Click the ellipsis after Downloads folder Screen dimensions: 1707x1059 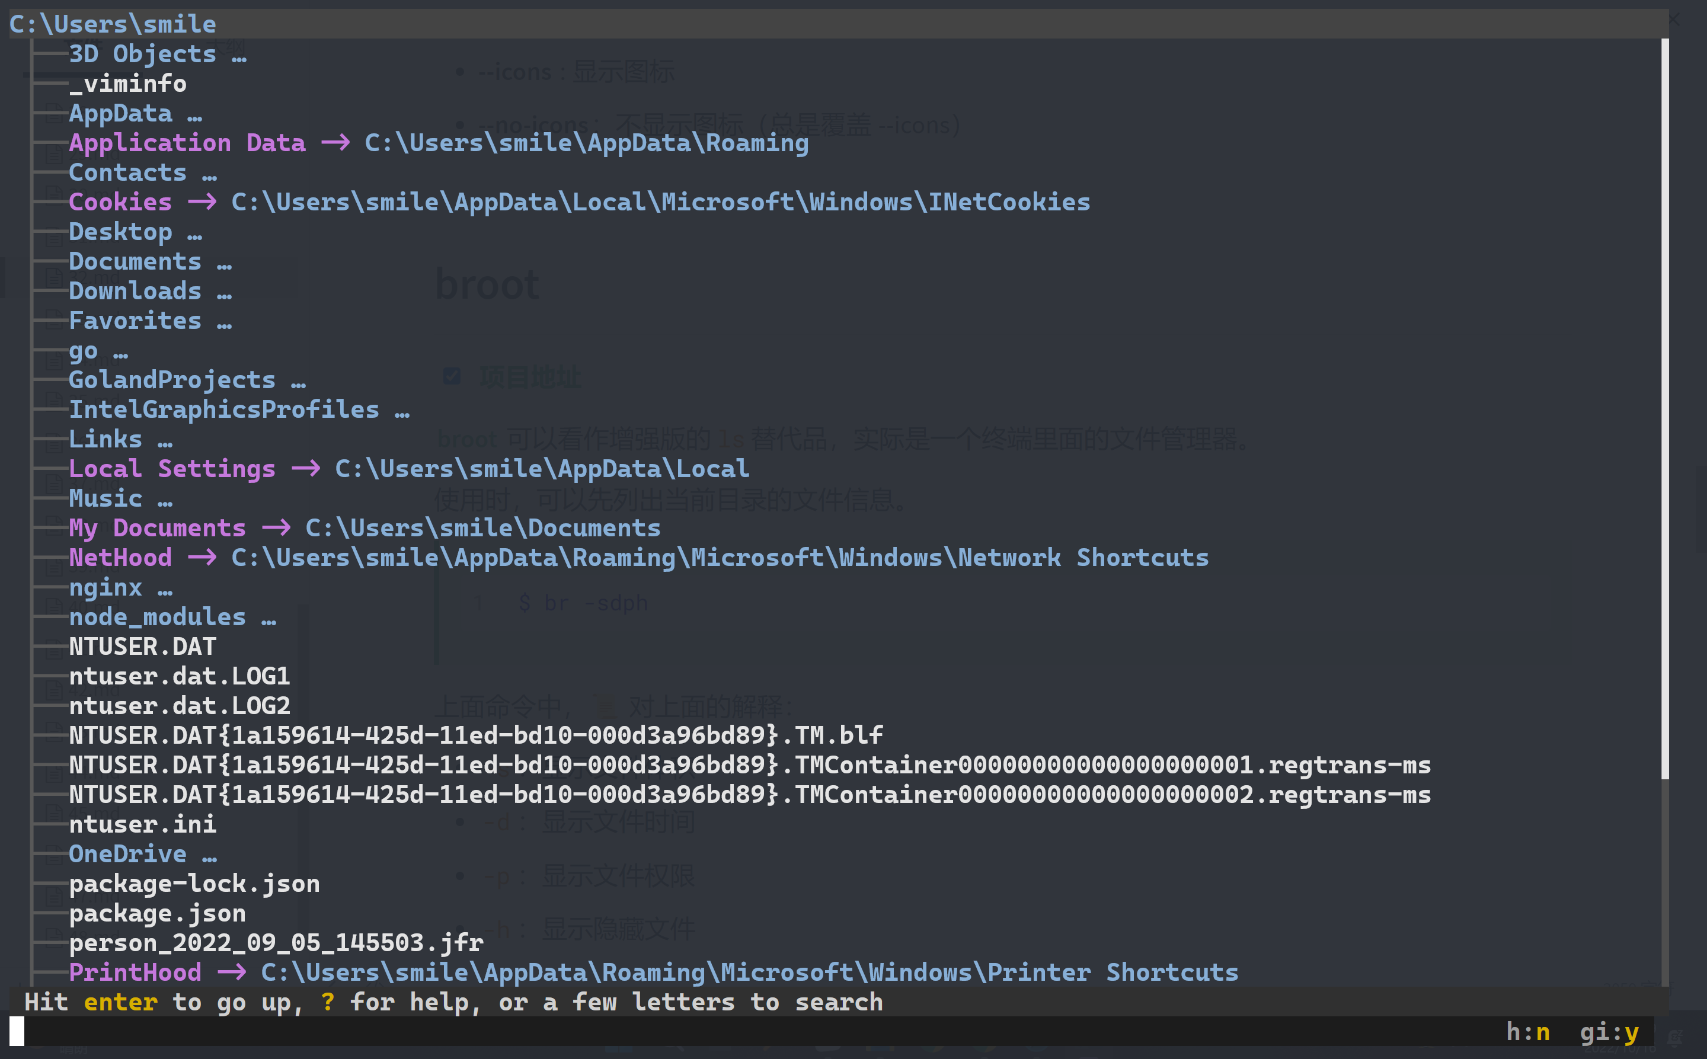224,295
